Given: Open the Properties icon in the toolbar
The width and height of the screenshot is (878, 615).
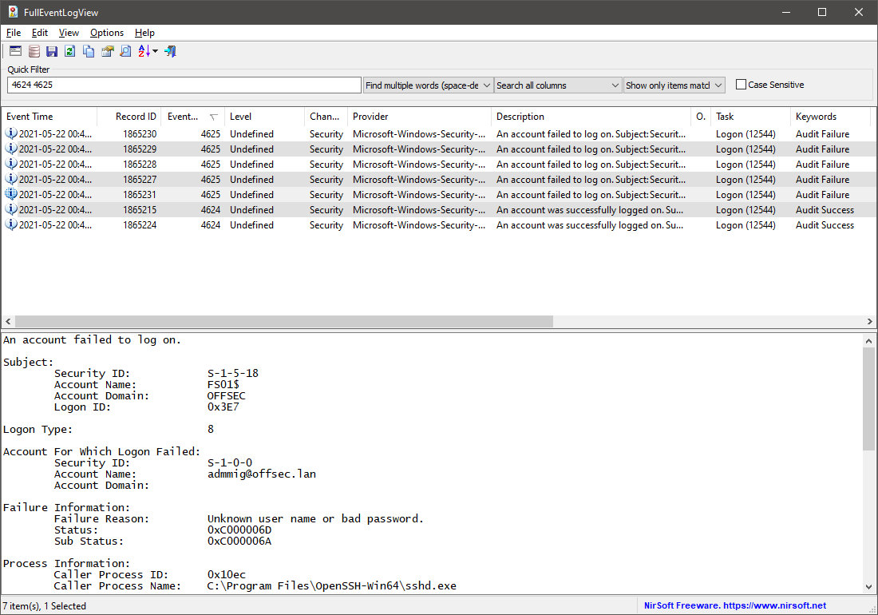Looking at the screenshot, I should (x=107, y=52).
